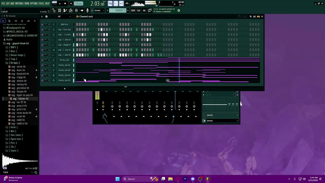Click the countdown before recording icon
The width and height of the screenshot is (325, 183).
click(116, 4)
